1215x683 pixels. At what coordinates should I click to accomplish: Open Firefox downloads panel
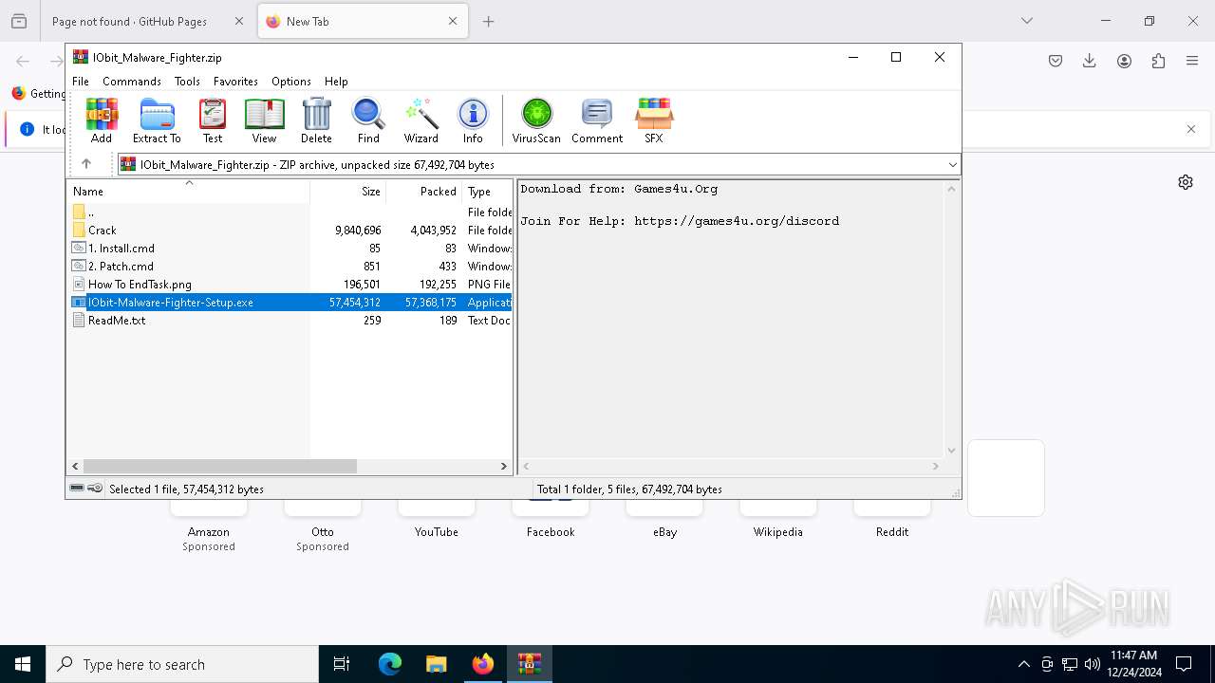click(x=1090, y=61)
